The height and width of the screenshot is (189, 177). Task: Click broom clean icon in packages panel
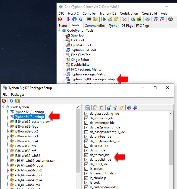[x=122, y=108]
